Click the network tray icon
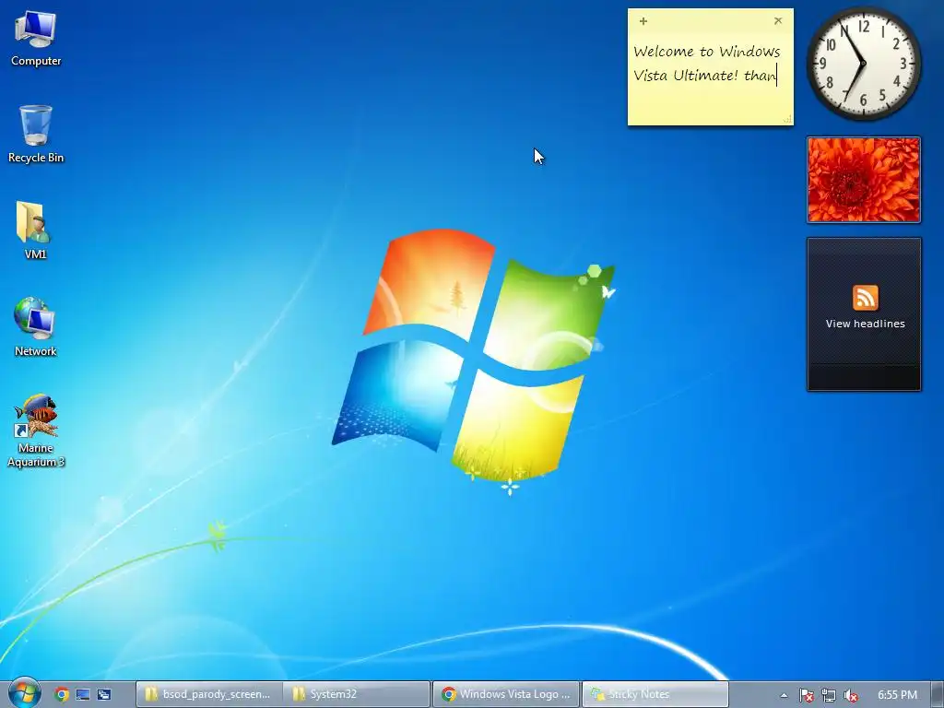This screenshot has width=944, height=708. 829,695
